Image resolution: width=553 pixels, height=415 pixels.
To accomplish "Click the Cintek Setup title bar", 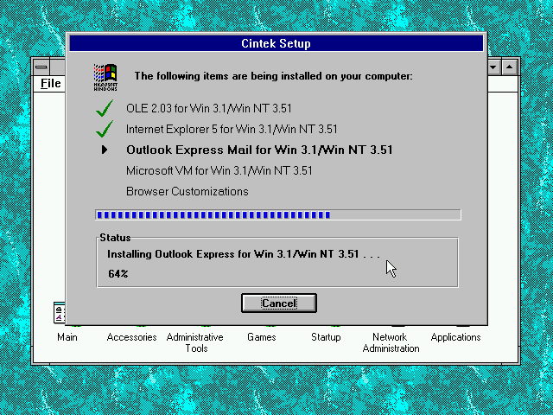I will pos(276,43).
